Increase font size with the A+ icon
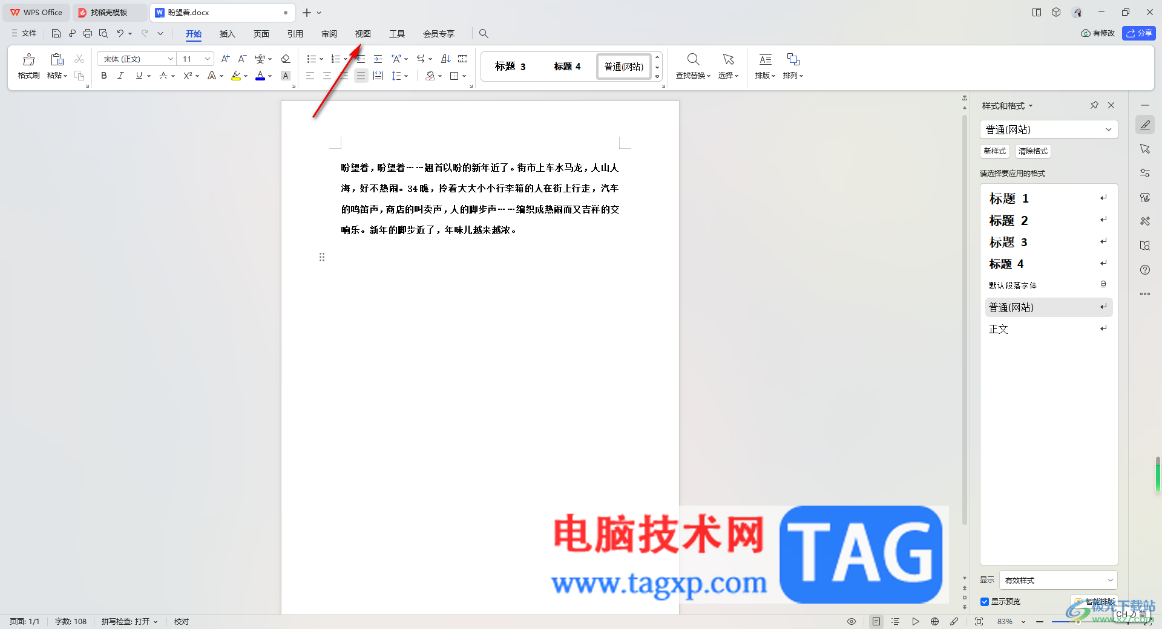This screenshot has height=629, width=1162. tap(225, 59)
